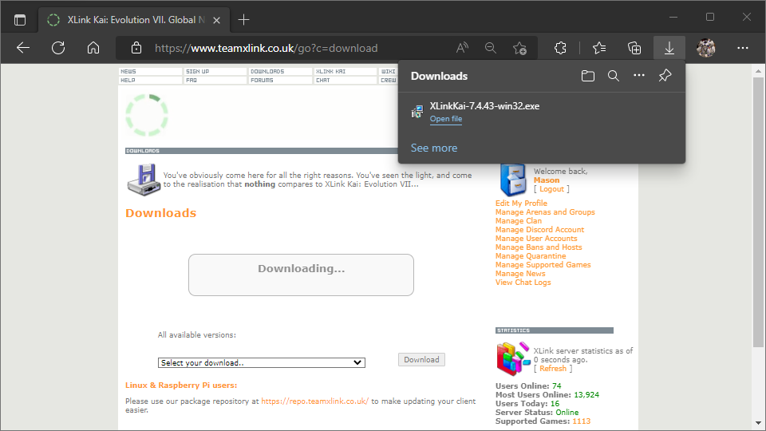Search downloads with magnifier icon

614,77
